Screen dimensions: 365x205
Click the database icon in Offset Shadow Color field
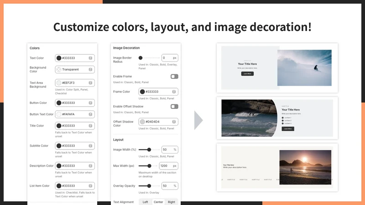tap(174, 122)
